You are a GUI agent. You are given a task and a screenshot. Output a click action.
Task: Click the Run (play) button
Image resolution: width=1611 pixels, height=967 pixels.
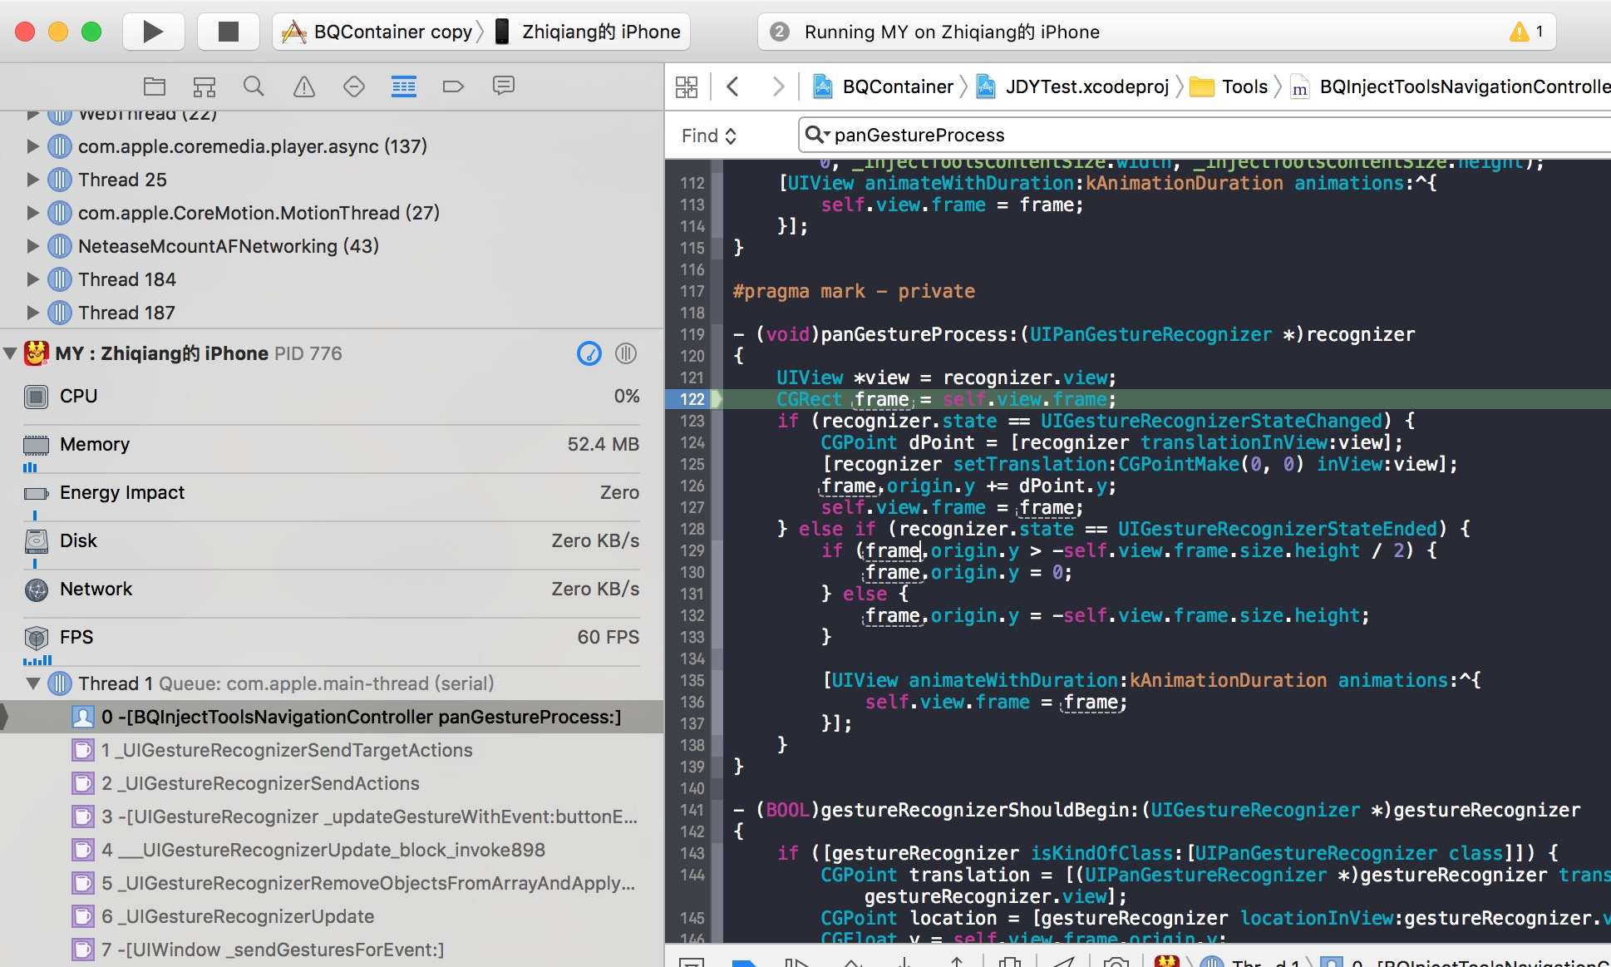[153, 32]
